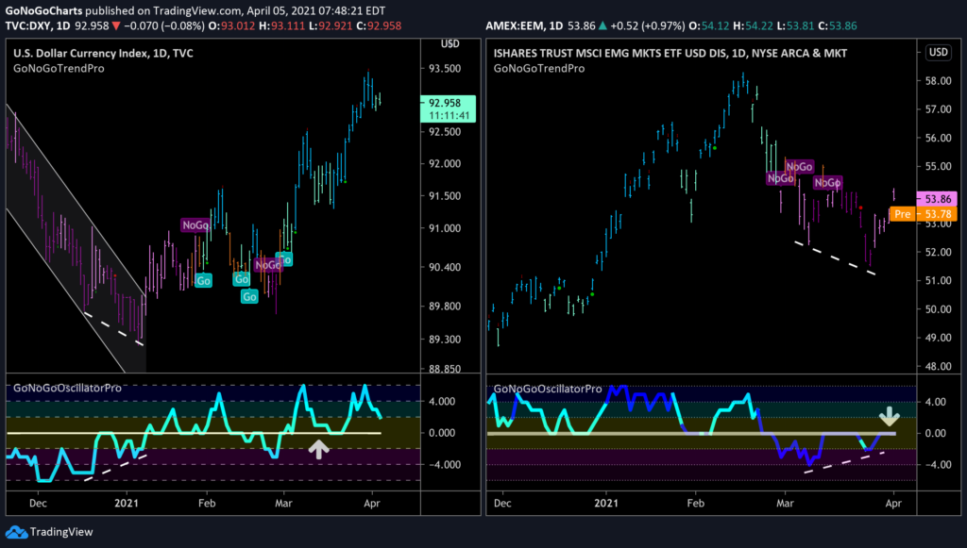Click the 89.300 price axis value

tap(444, 340)
